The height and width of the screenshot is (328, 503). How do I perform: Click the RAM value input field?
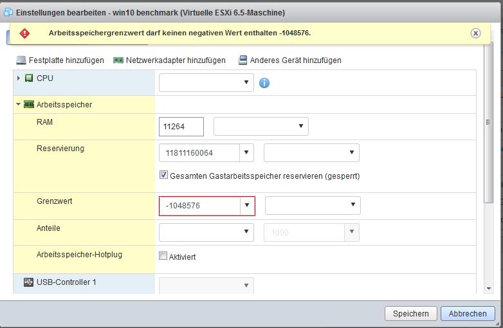[x=181, y=127]
